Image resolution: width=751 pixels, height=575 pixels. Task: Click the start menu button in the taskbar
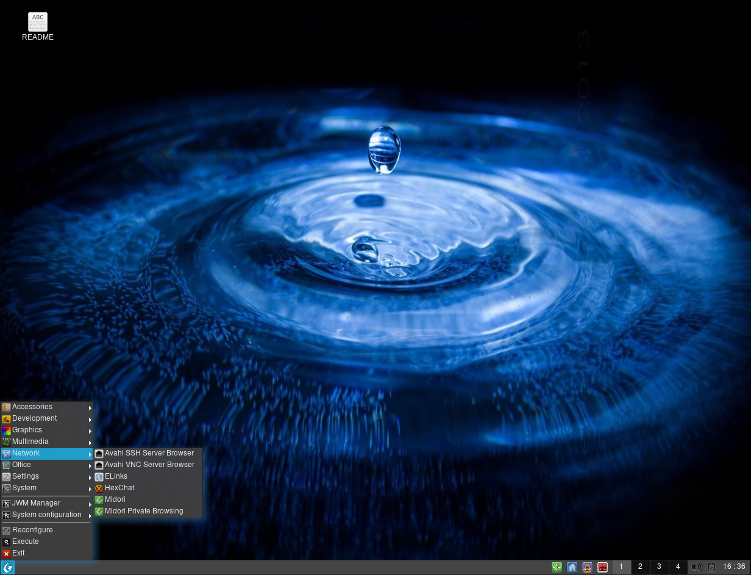coord(7,568)
